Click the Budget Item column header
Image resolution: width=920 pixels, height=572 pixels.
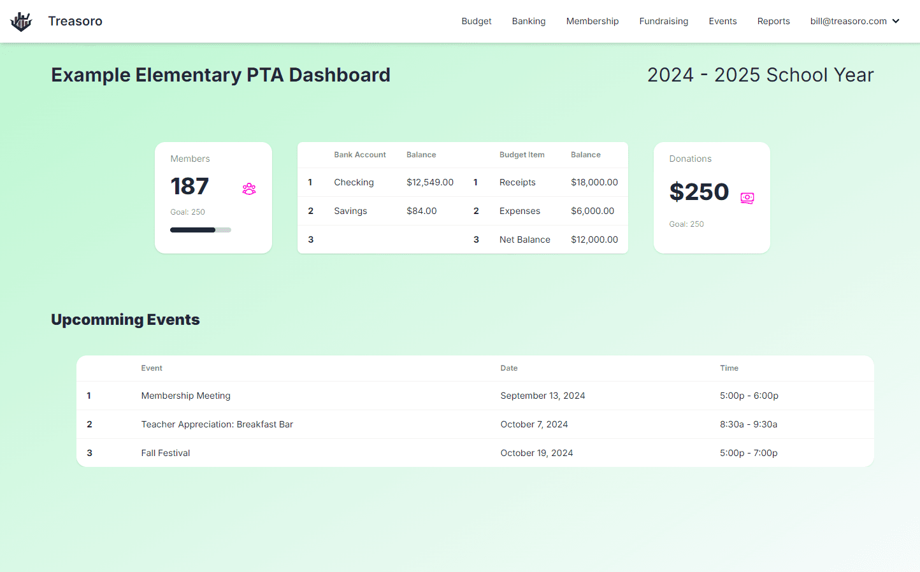tap(522, 155)
